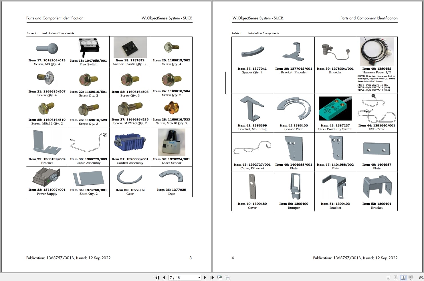This screenshot has height=281, width=424.
Task: Click the Table 1 Installation Components caption
Action: (50, 33)
